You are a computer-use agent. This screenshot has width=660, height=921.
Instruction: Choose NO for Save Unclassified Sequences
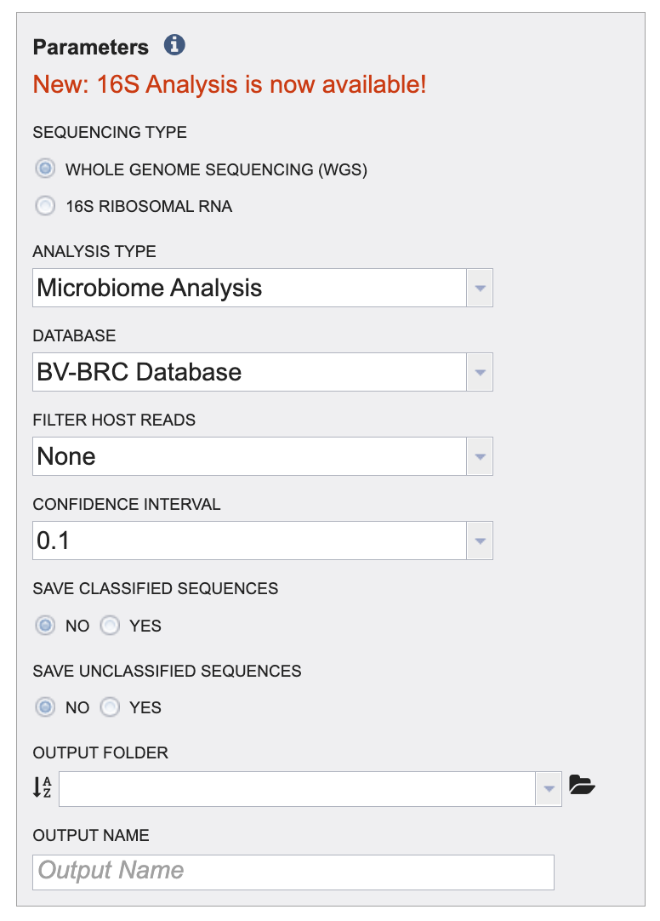point(45,706)
